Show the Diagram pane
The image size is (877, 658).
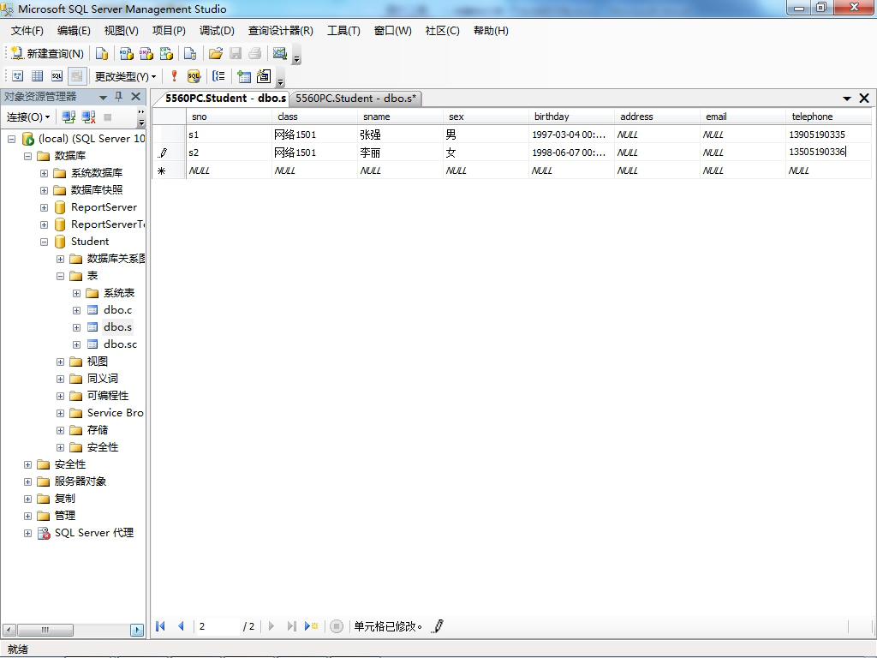pos(18,76)
